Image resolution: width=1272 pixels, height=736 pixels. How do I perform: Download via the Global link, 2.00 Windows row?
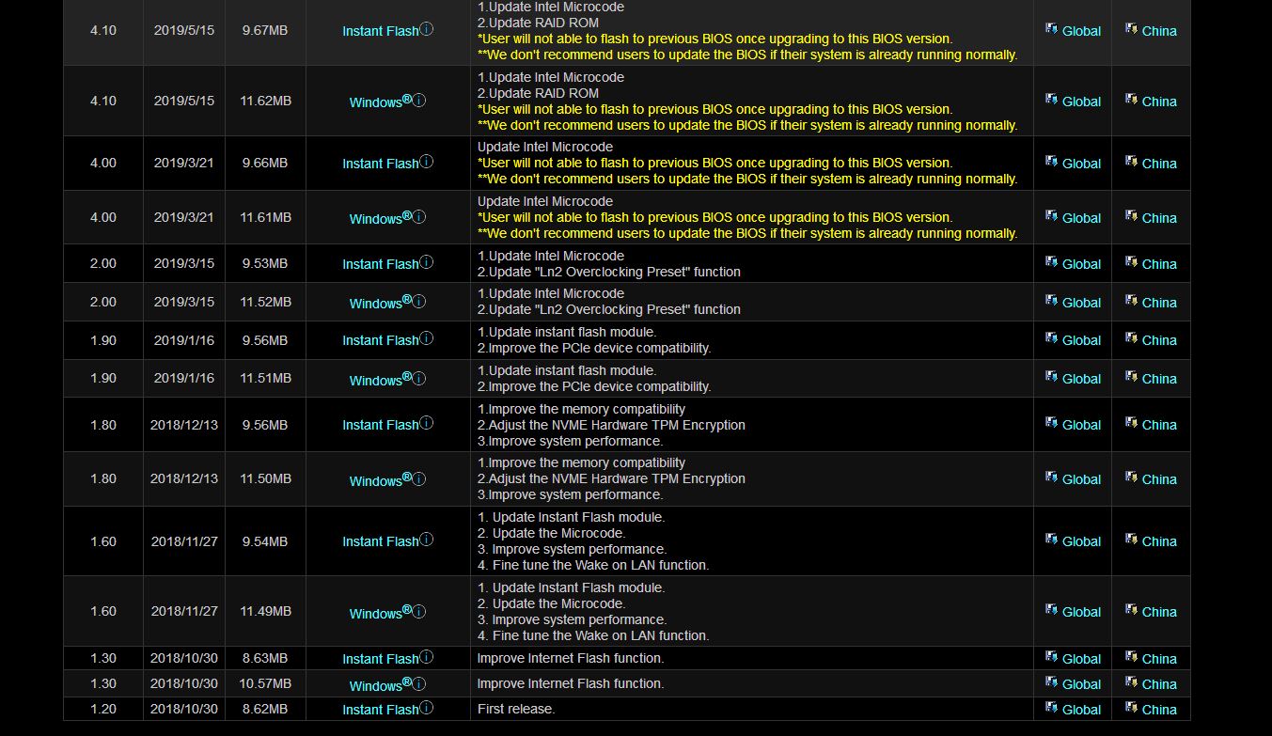pos(1081,303)
